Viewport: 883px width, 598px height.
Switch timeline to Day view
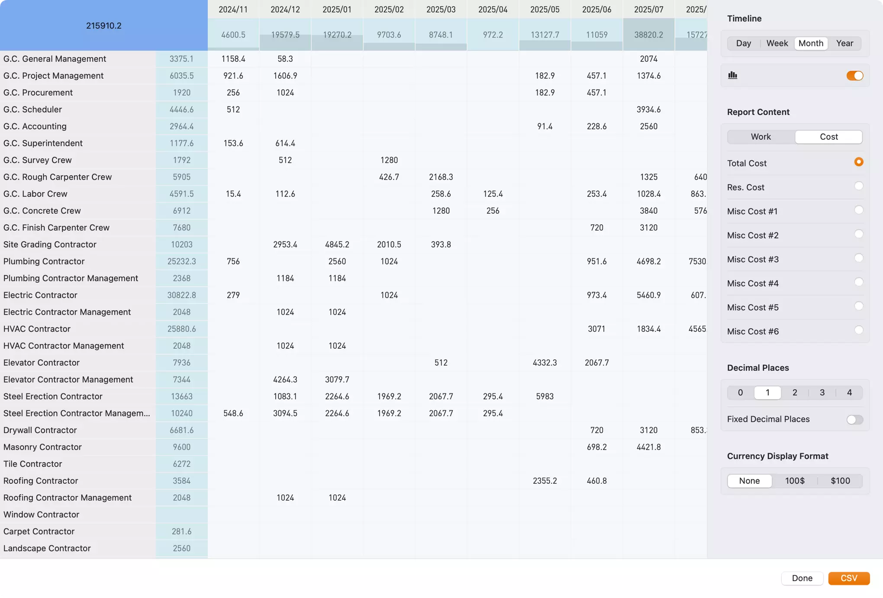744,43
